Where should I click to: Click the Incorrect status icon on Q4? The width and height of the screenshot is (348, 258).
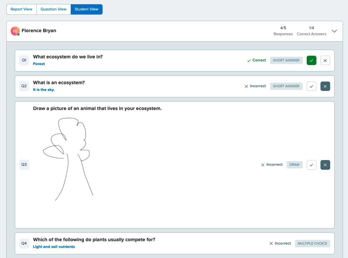[x=271, y=244]
